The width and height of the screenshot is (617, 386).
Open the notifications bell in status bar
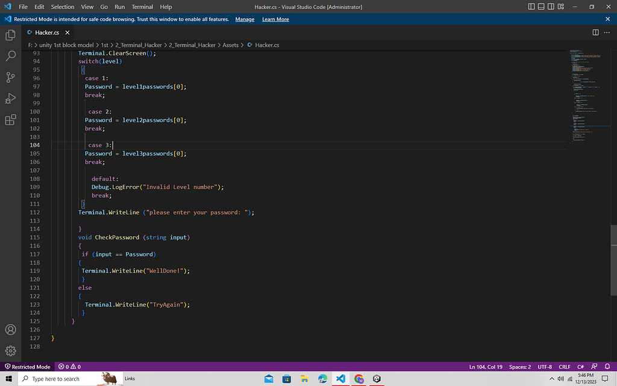point(607,367)
